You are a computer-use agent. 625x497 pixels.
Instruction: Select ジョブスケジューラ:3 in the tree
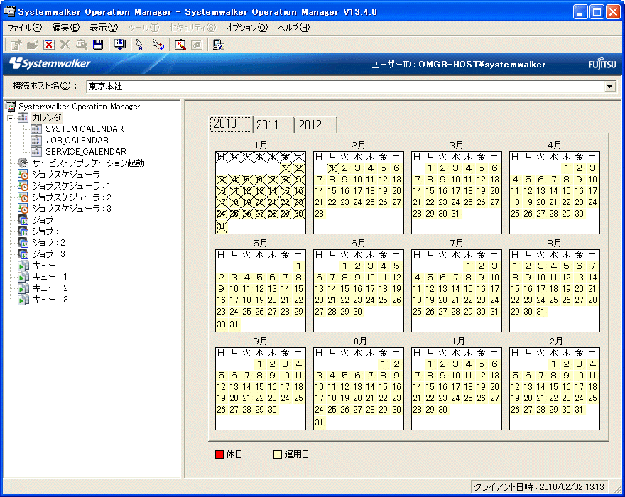click(72, 209)
